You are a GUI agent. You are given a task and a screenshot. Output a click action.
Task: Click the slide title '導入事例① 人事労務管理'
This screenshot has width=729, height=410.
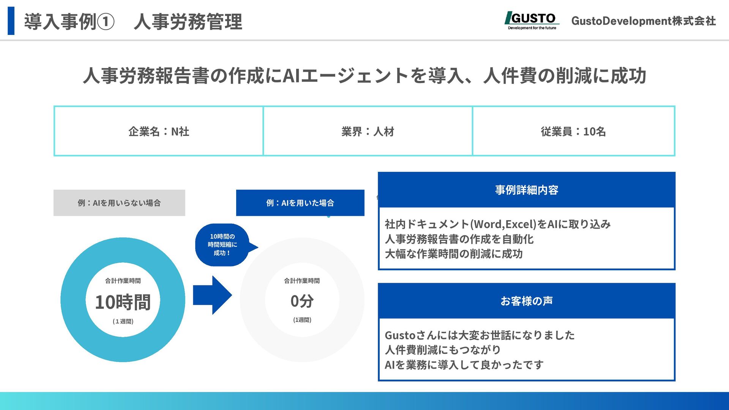[133, 22]
